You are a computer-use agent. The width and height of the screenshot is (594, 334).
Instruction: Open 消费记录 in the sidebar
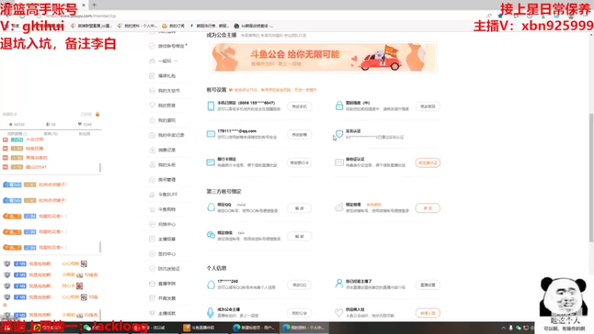(166, 150)
